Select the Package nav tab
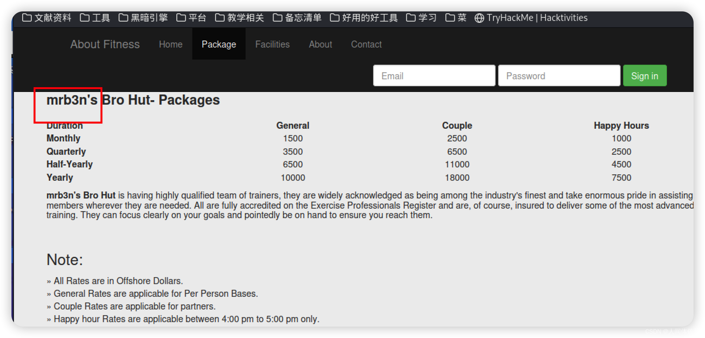This screenshot has height=338, width=705. pos(219,44)
